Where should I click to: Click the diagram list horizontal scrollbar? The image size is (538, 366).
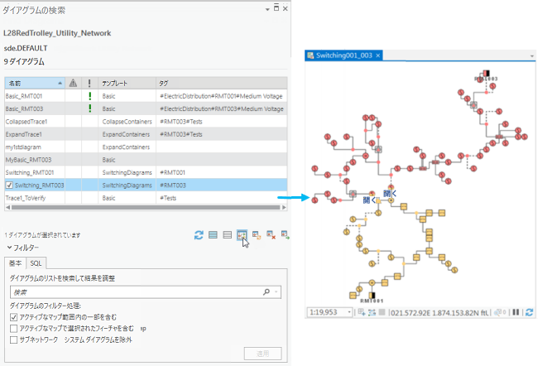[146, 207]
